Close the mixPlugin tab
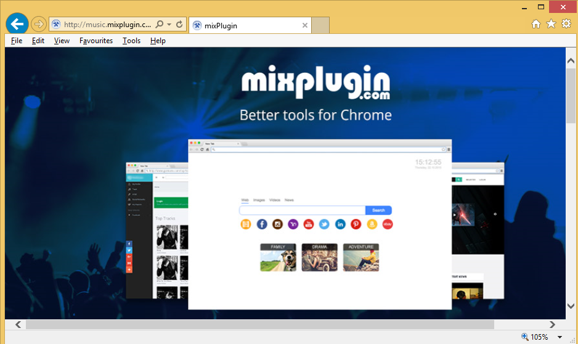This screenshot has height=344, width=578. [305, 25]
